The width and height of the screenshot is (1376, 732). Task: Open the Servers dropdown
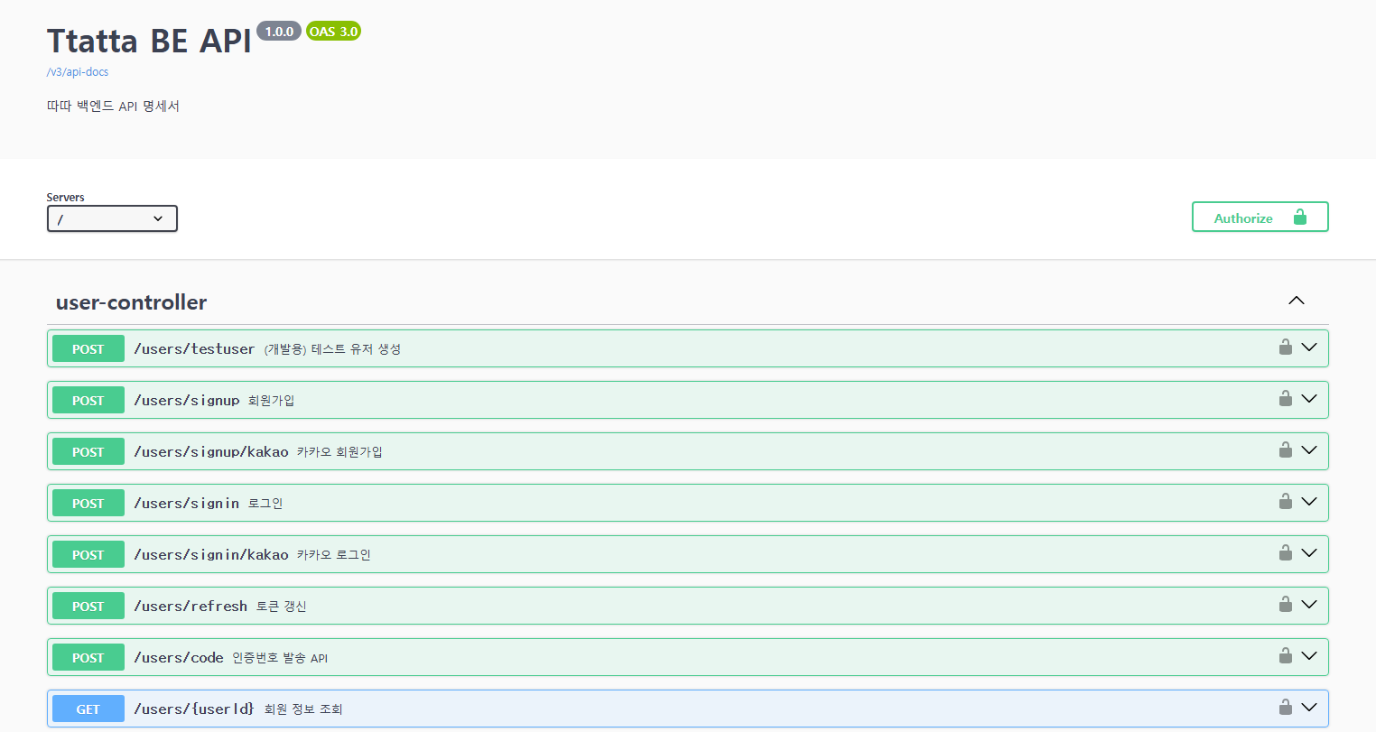[x=112, y=218]
